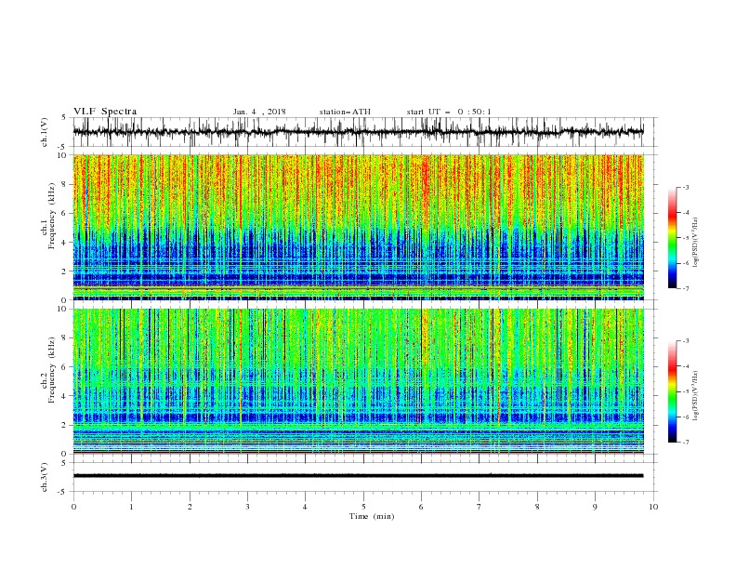The image size is (736, 569).
Task: Click the "-7" label on the ch.1 colorbar
Action: (x=686, y=288)
